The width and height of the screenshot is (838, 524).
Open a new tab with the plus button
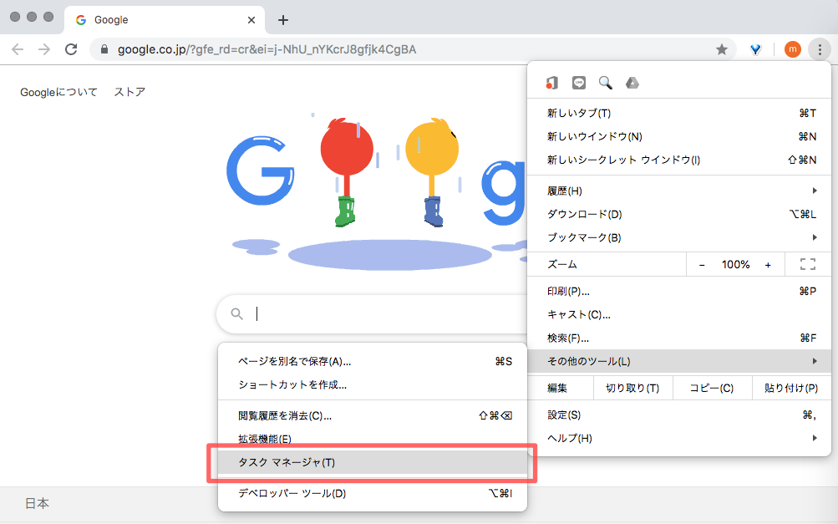(283, 20)
